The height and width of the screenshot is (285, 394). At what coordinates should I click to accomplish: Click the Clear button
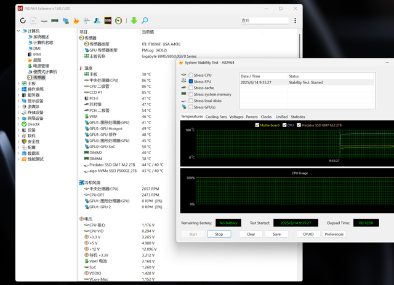[x=251, y=234]
